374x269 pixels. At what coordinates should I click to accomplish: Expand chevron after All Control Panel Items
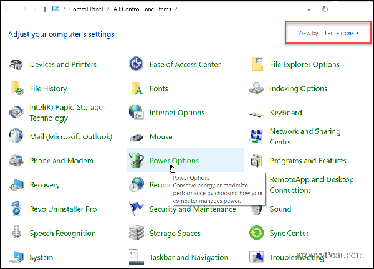click(x=176, y=9)
